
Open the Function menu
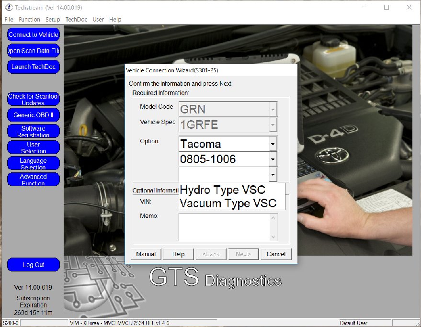tap(29, 19)
